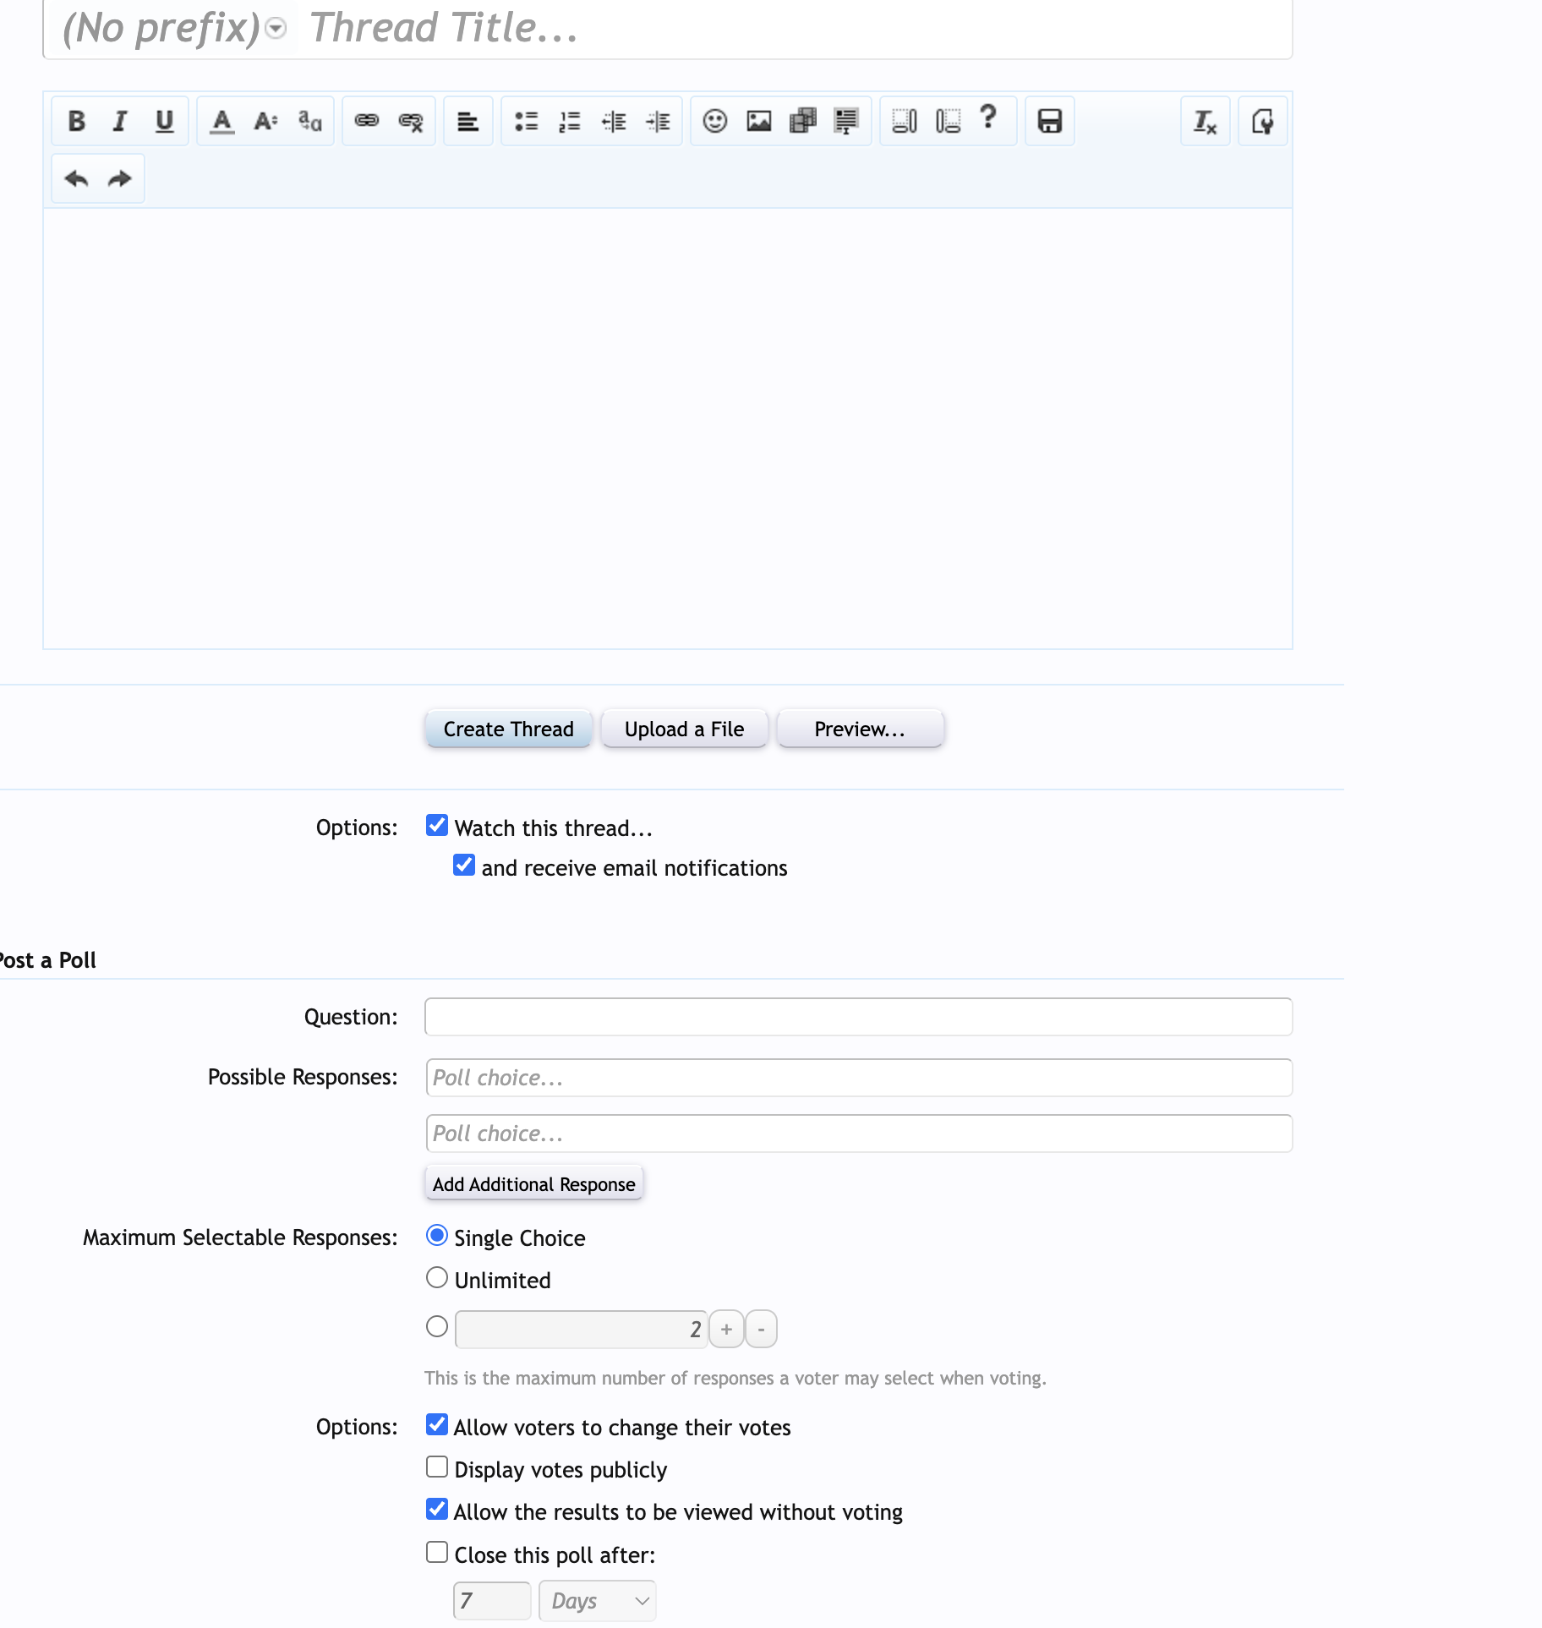Enable Display votes publicly checkbox
The width and height of the screenshot is (1542, 1628).
[436, 1467]
